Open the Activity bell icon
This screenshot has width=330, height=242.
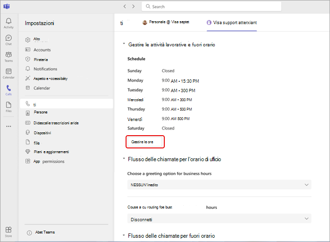pos(8,23)
